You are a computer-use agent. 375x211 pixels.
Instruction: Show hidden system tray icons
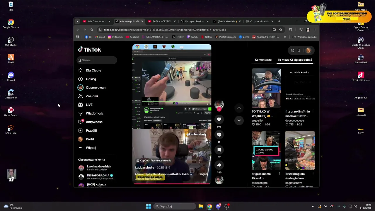point(313,206)
